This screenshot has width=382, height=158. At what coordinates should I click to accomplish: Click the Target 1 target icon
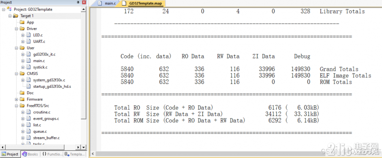coord(16,16)
